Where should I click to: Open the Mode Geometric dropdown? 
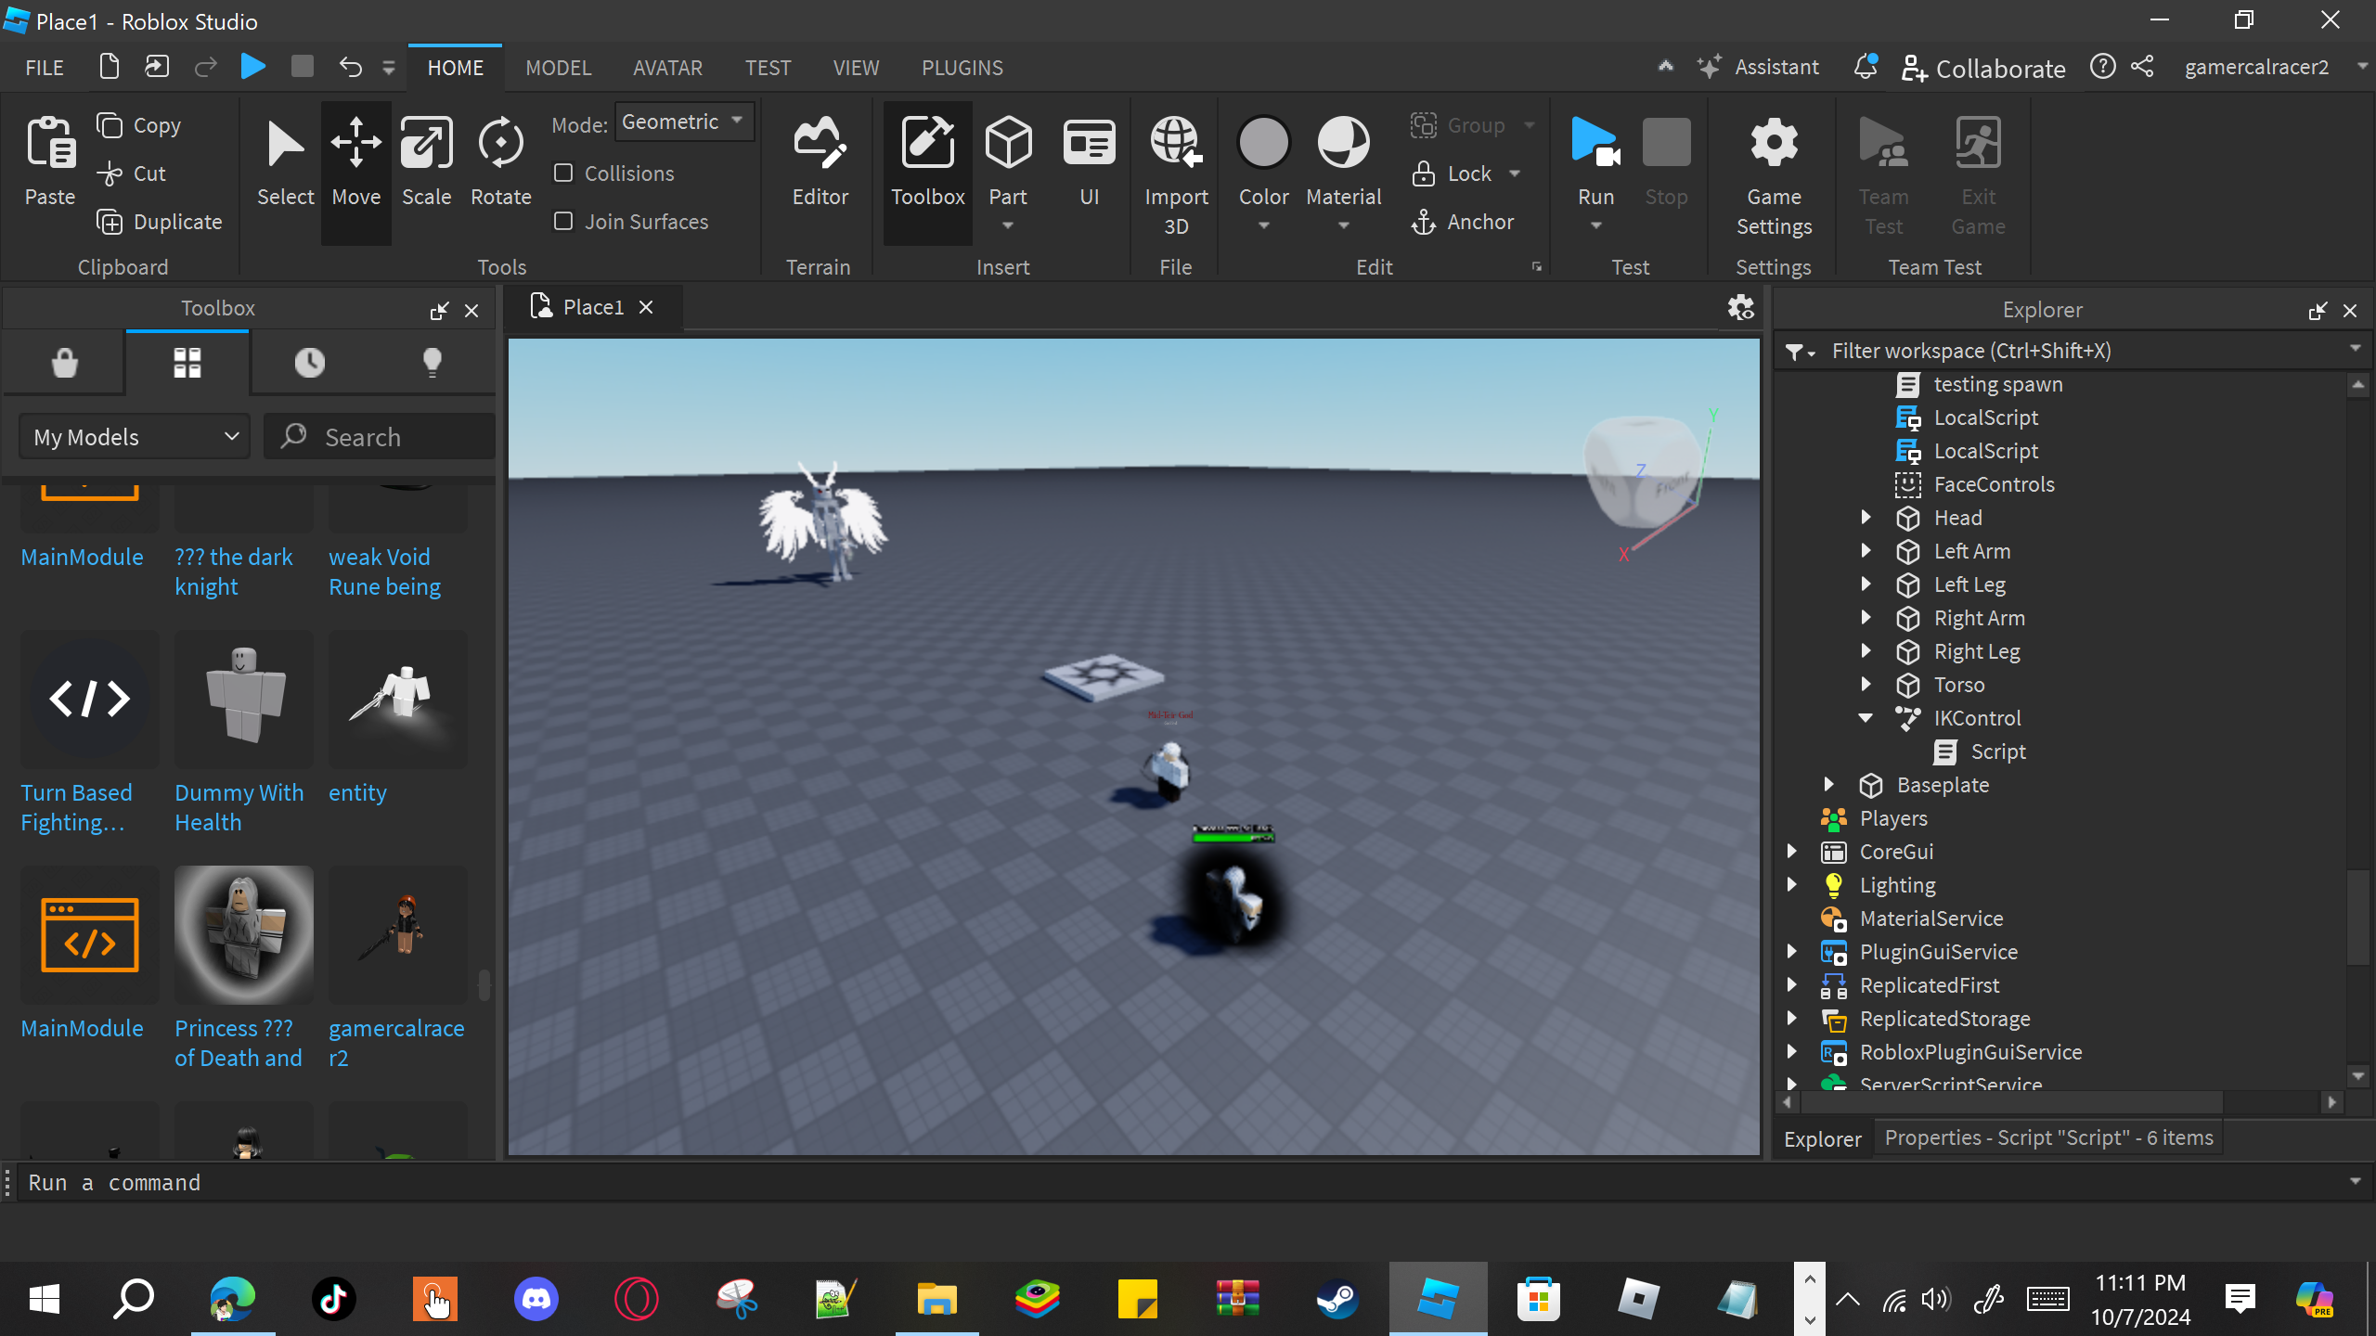click(684, 122)
